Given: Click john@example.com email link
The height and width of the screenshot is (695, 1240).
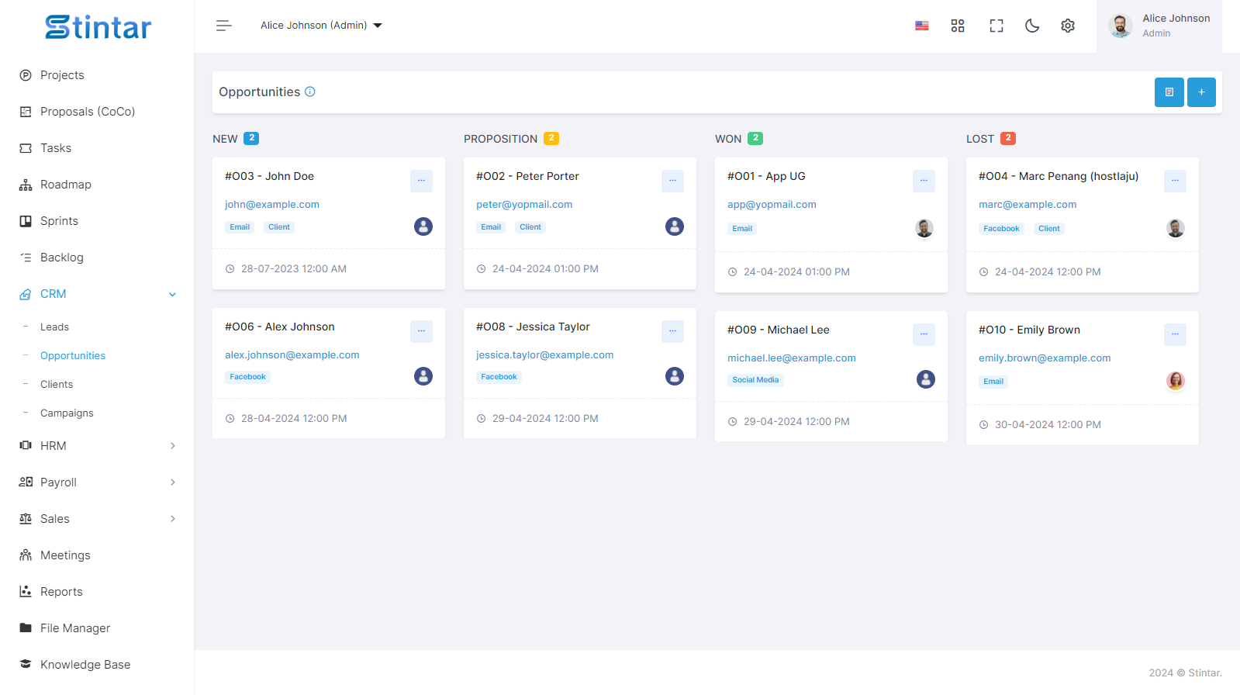Looking at the screenshot, I should tap(272, 205).
